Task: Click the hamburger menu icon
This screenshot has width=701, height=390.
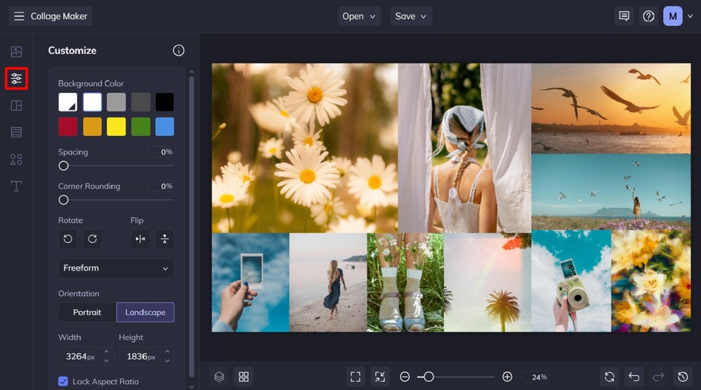Action: [19, 16]
